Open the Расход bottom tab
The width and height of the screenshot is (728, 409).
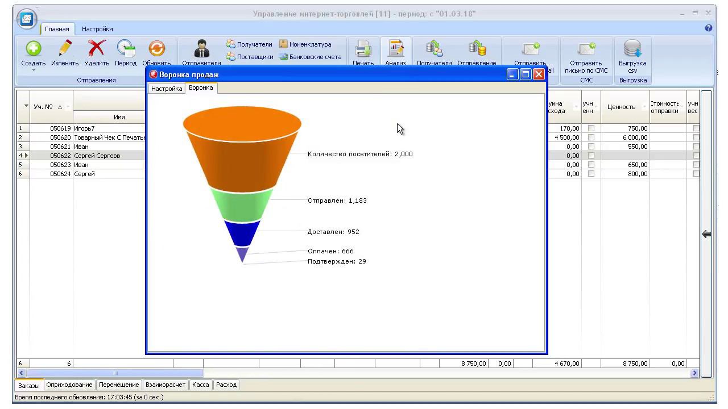[226, 385]
